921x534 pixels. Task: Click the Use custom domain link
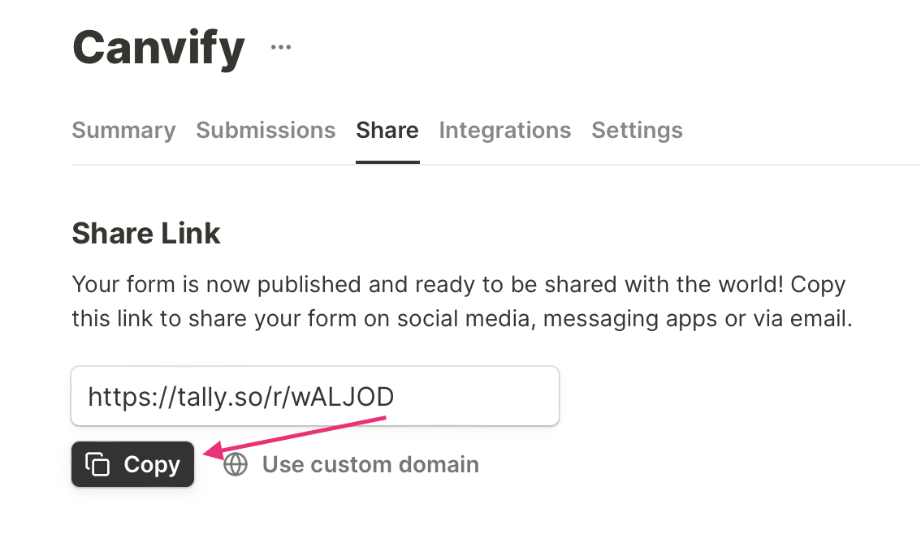pos(370,465)
